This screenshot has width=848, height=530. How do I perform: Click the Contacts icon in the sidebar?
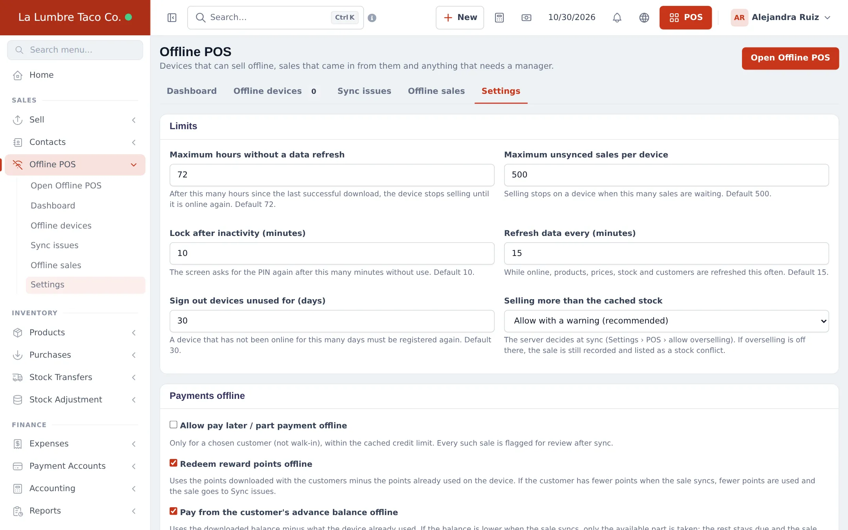click(18, 142)
